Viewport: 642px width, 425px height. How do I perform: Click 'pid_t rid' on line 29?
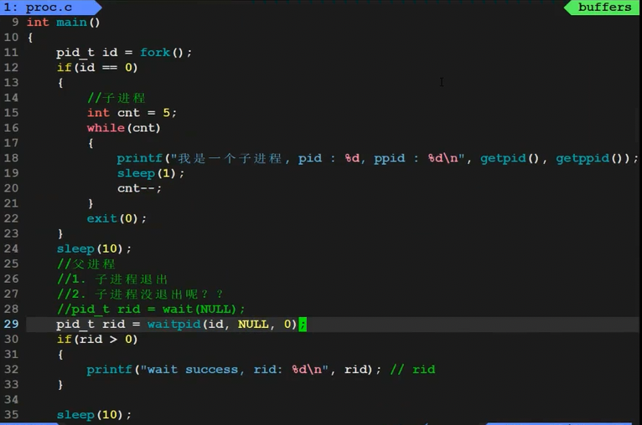click(91, 325)
